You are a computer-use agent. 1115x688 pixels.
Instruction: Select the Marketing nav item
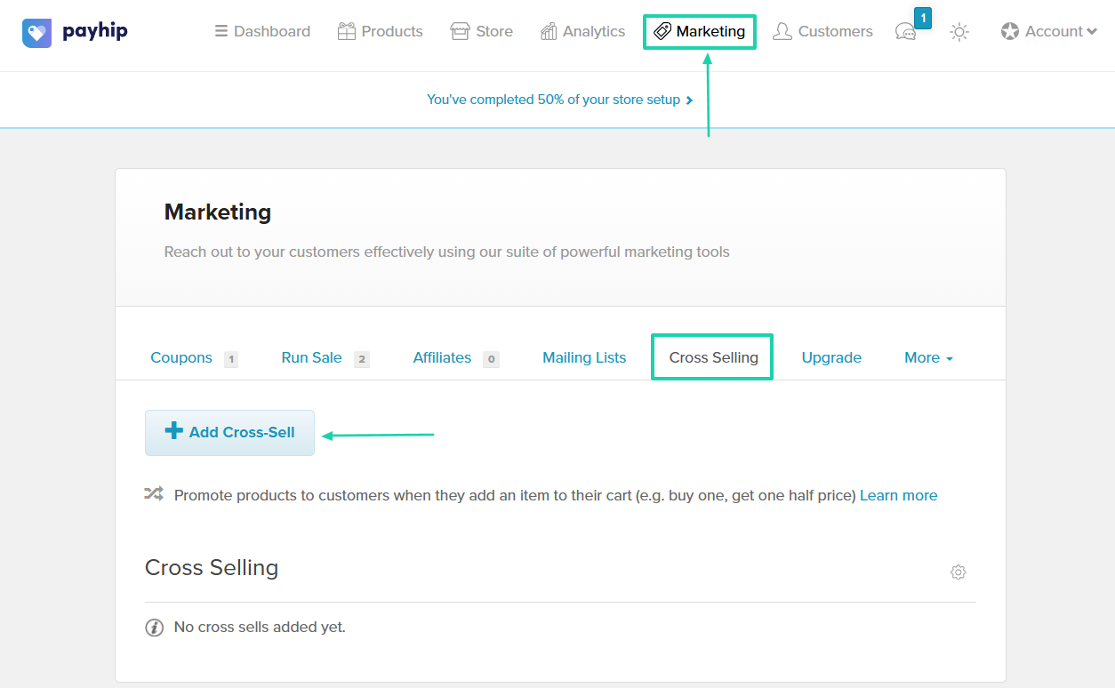[699, 31]
